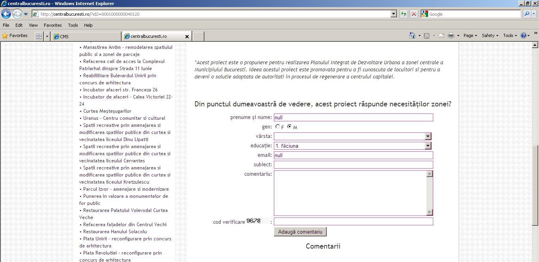The height and width of the screenshot is (262, 539).
Task: Open 'Piata Unirii - reconfigurare' link
Action: [125, 242]
